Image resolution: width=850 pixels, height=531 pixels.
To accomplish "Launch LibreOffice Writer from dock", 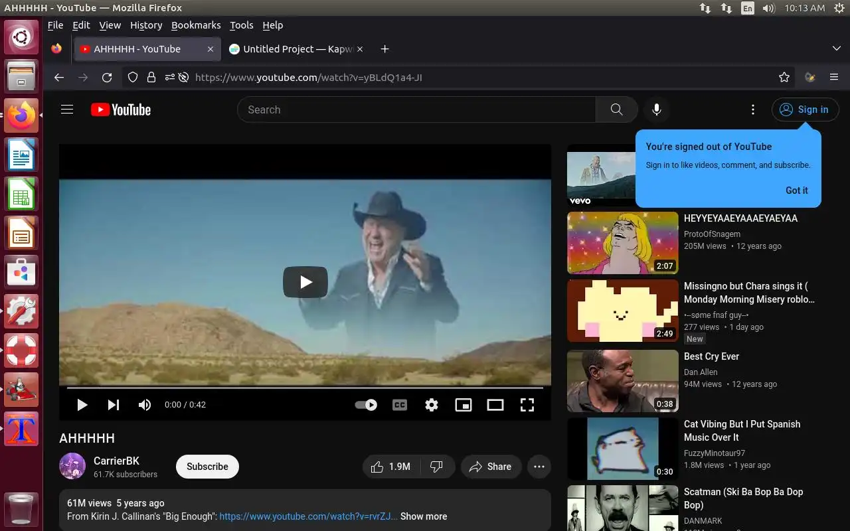I will click(x=21, y=155).
